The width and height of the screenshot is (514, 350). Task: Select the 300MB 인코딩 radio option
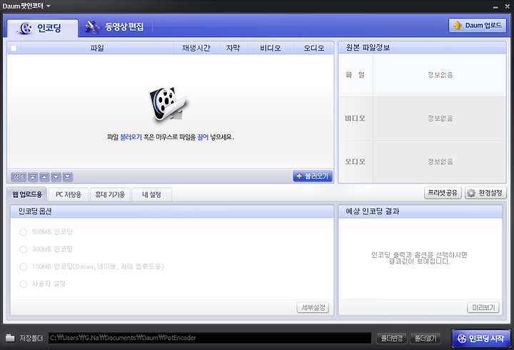pyautogui.click(x=24, y=249)
